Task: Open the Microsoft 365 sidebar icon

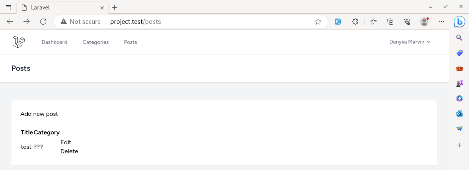Action: pos(459,98)
